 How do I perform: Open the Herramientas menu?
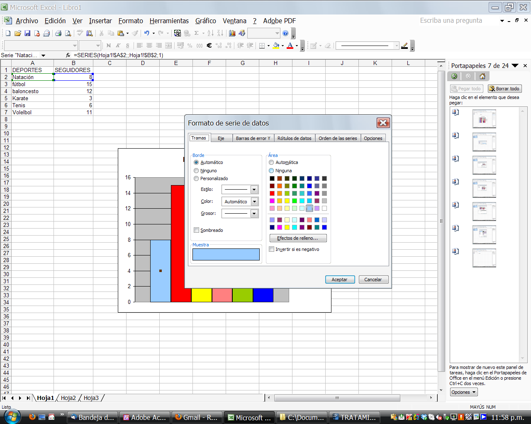pyautogui.click(x=169, y=21)
